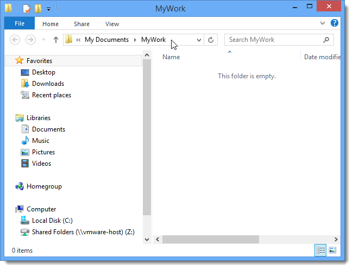Viewport: 353px width, 269px height.
Task: Open the Customize Quick Access Toolbar dropdown
Action: pos(48,9)
